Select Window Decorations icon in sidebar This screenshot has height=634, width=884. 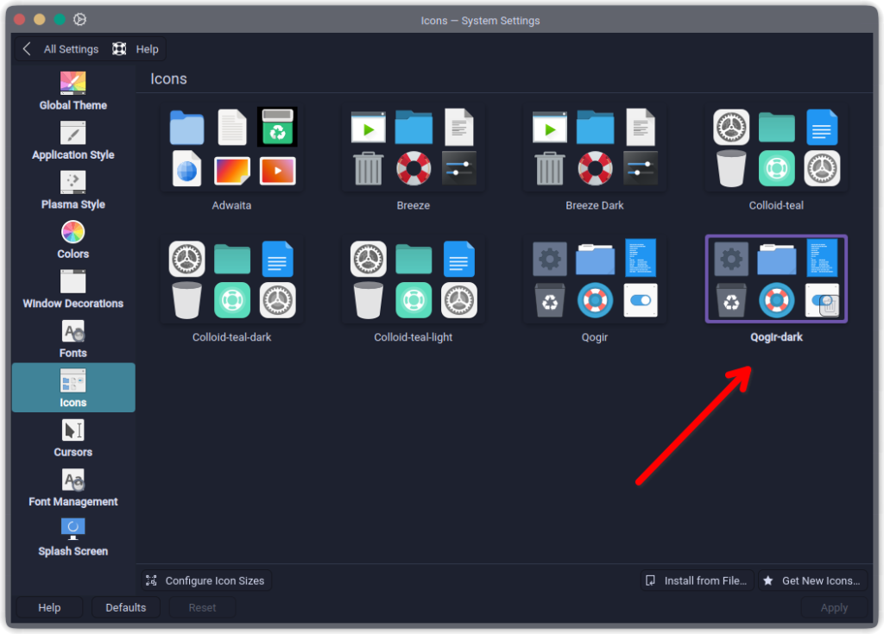coord(73,282)
